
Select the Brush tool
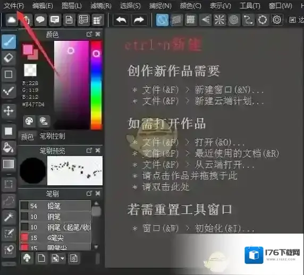pos(9,41)
